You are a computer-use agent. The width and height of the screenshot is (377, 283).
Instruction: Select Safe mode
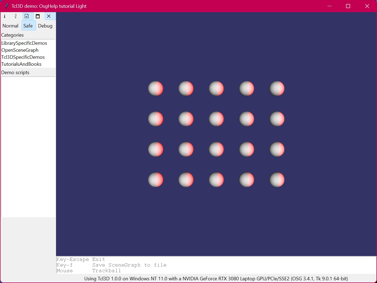pos(28,26)
